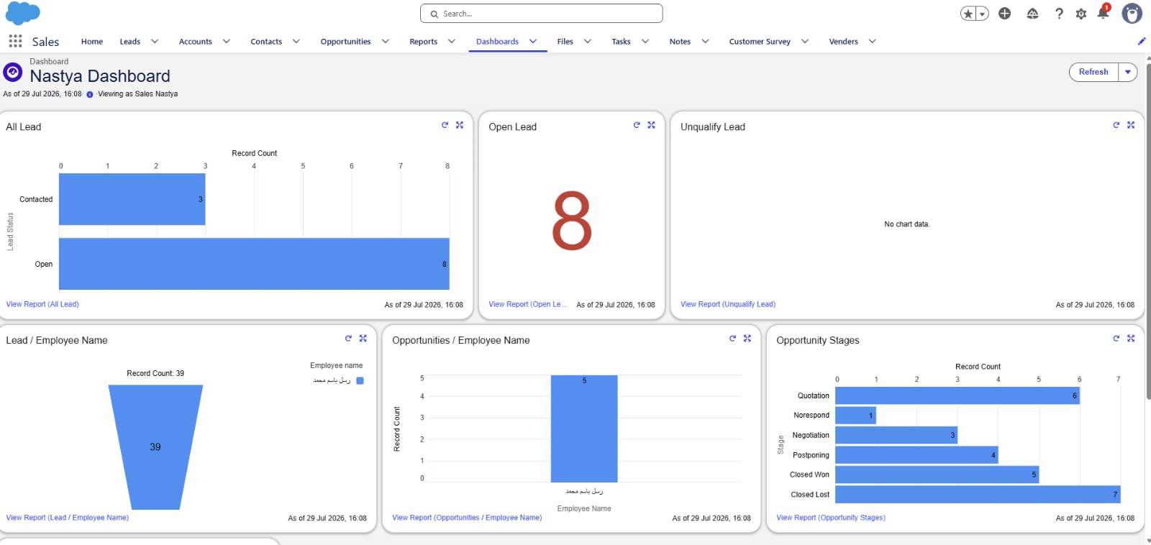Open the Setup gear icon

point(1081,14)
